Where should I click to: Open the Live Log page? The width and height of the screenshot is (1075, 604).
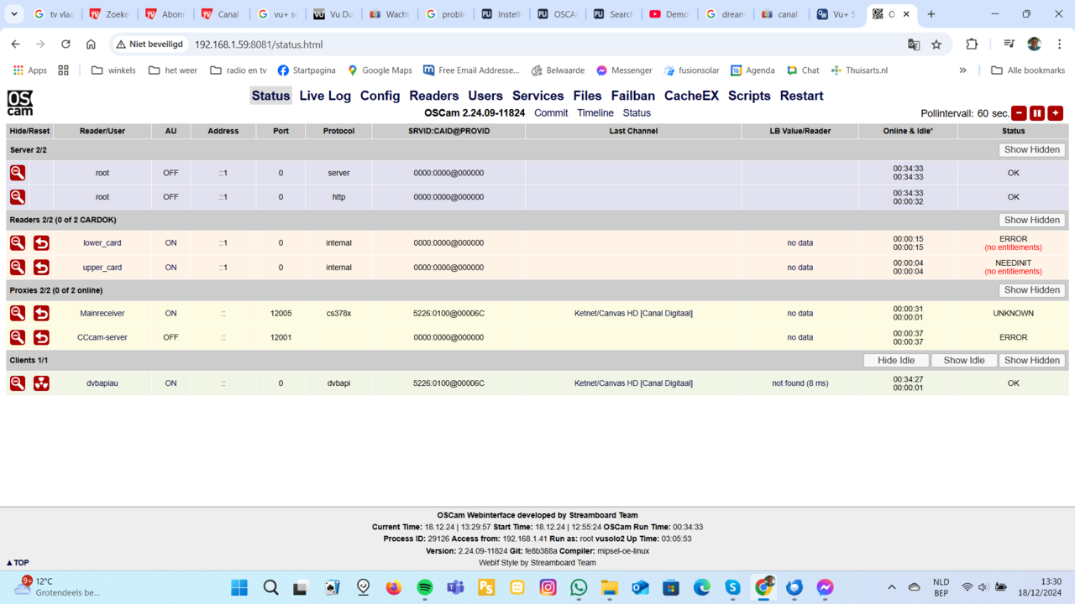[x=325, y=96]
